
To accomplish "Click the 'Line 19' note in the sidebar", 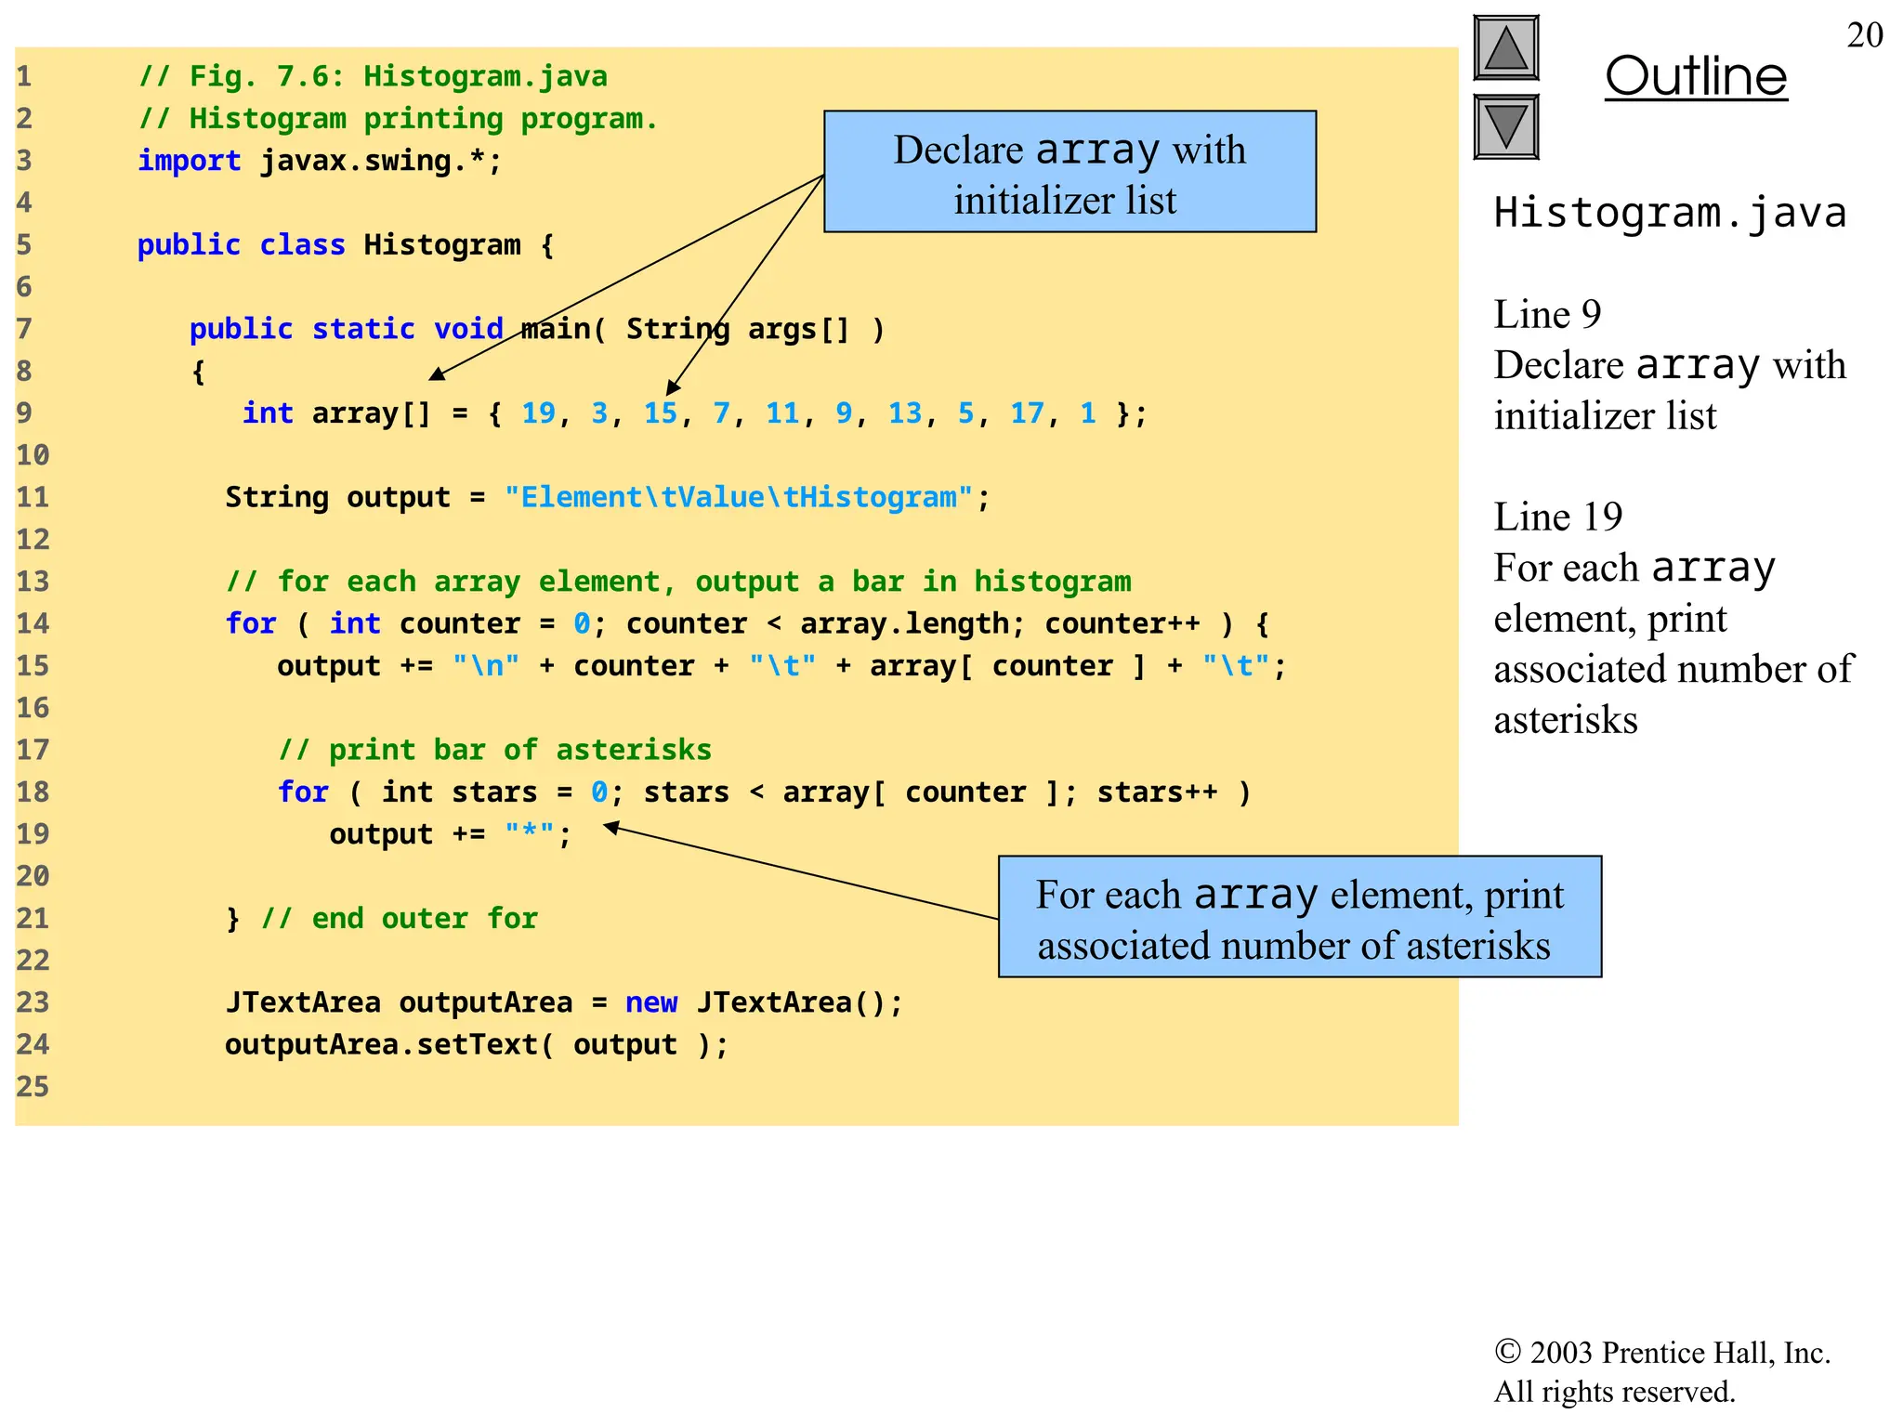I will pyautogui.click(x=1557, y=517).
